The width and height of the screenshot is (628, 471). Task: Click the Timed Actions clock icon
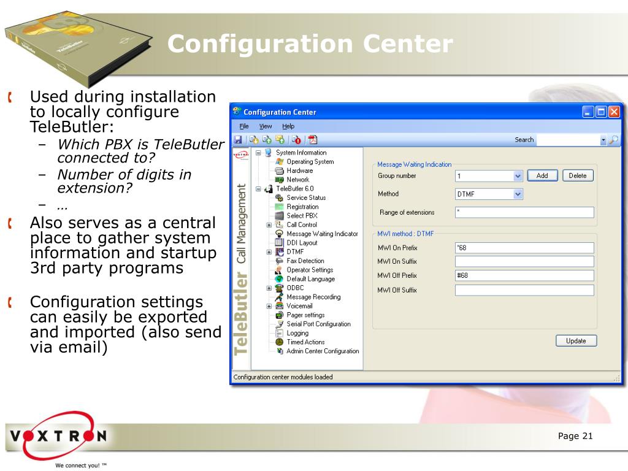[x=280, y=342]
